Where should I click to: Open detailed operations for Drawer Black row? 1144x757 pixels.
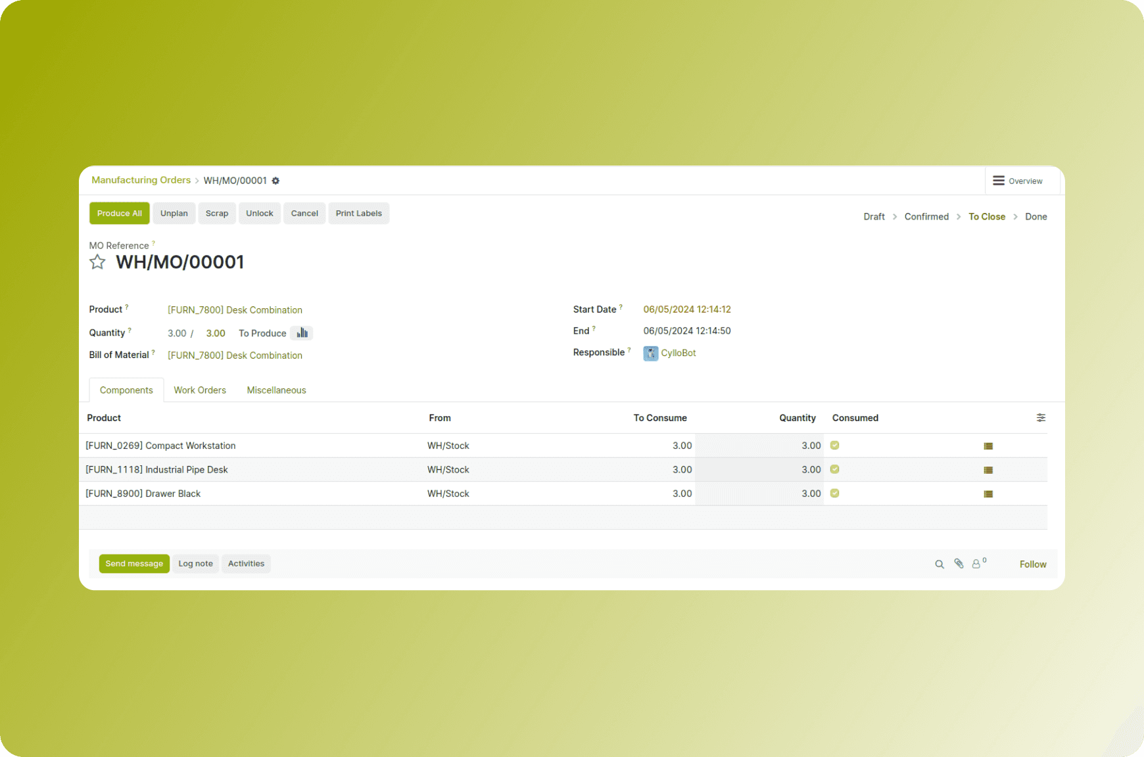[988, 494]
